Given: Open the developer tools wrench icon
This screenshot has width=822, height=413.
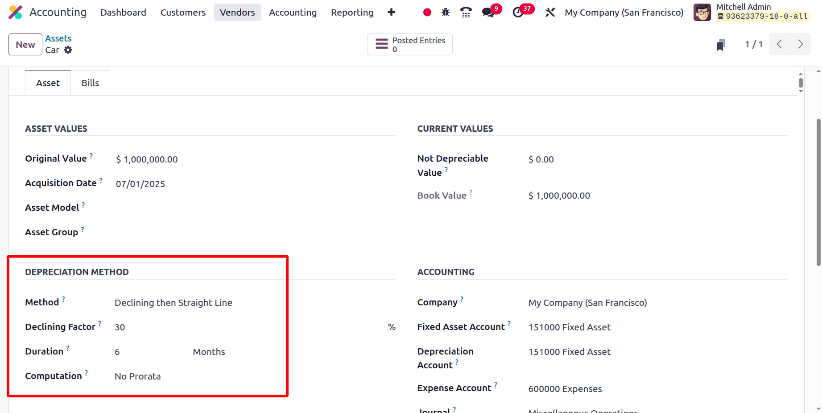Looking at the screenshot, I should coord(549,12).
